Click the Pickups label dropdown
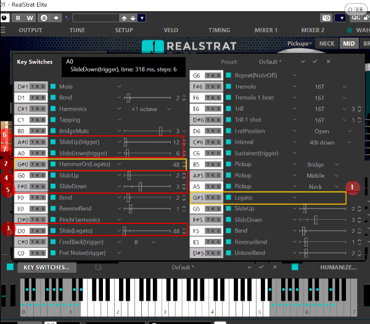Viewport: 370px width, 324px height. pyautogui.click(x=299, y=44)
